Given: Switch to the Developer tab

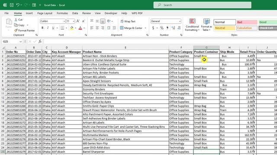Looking at the screenshot, I should [111, 13].
